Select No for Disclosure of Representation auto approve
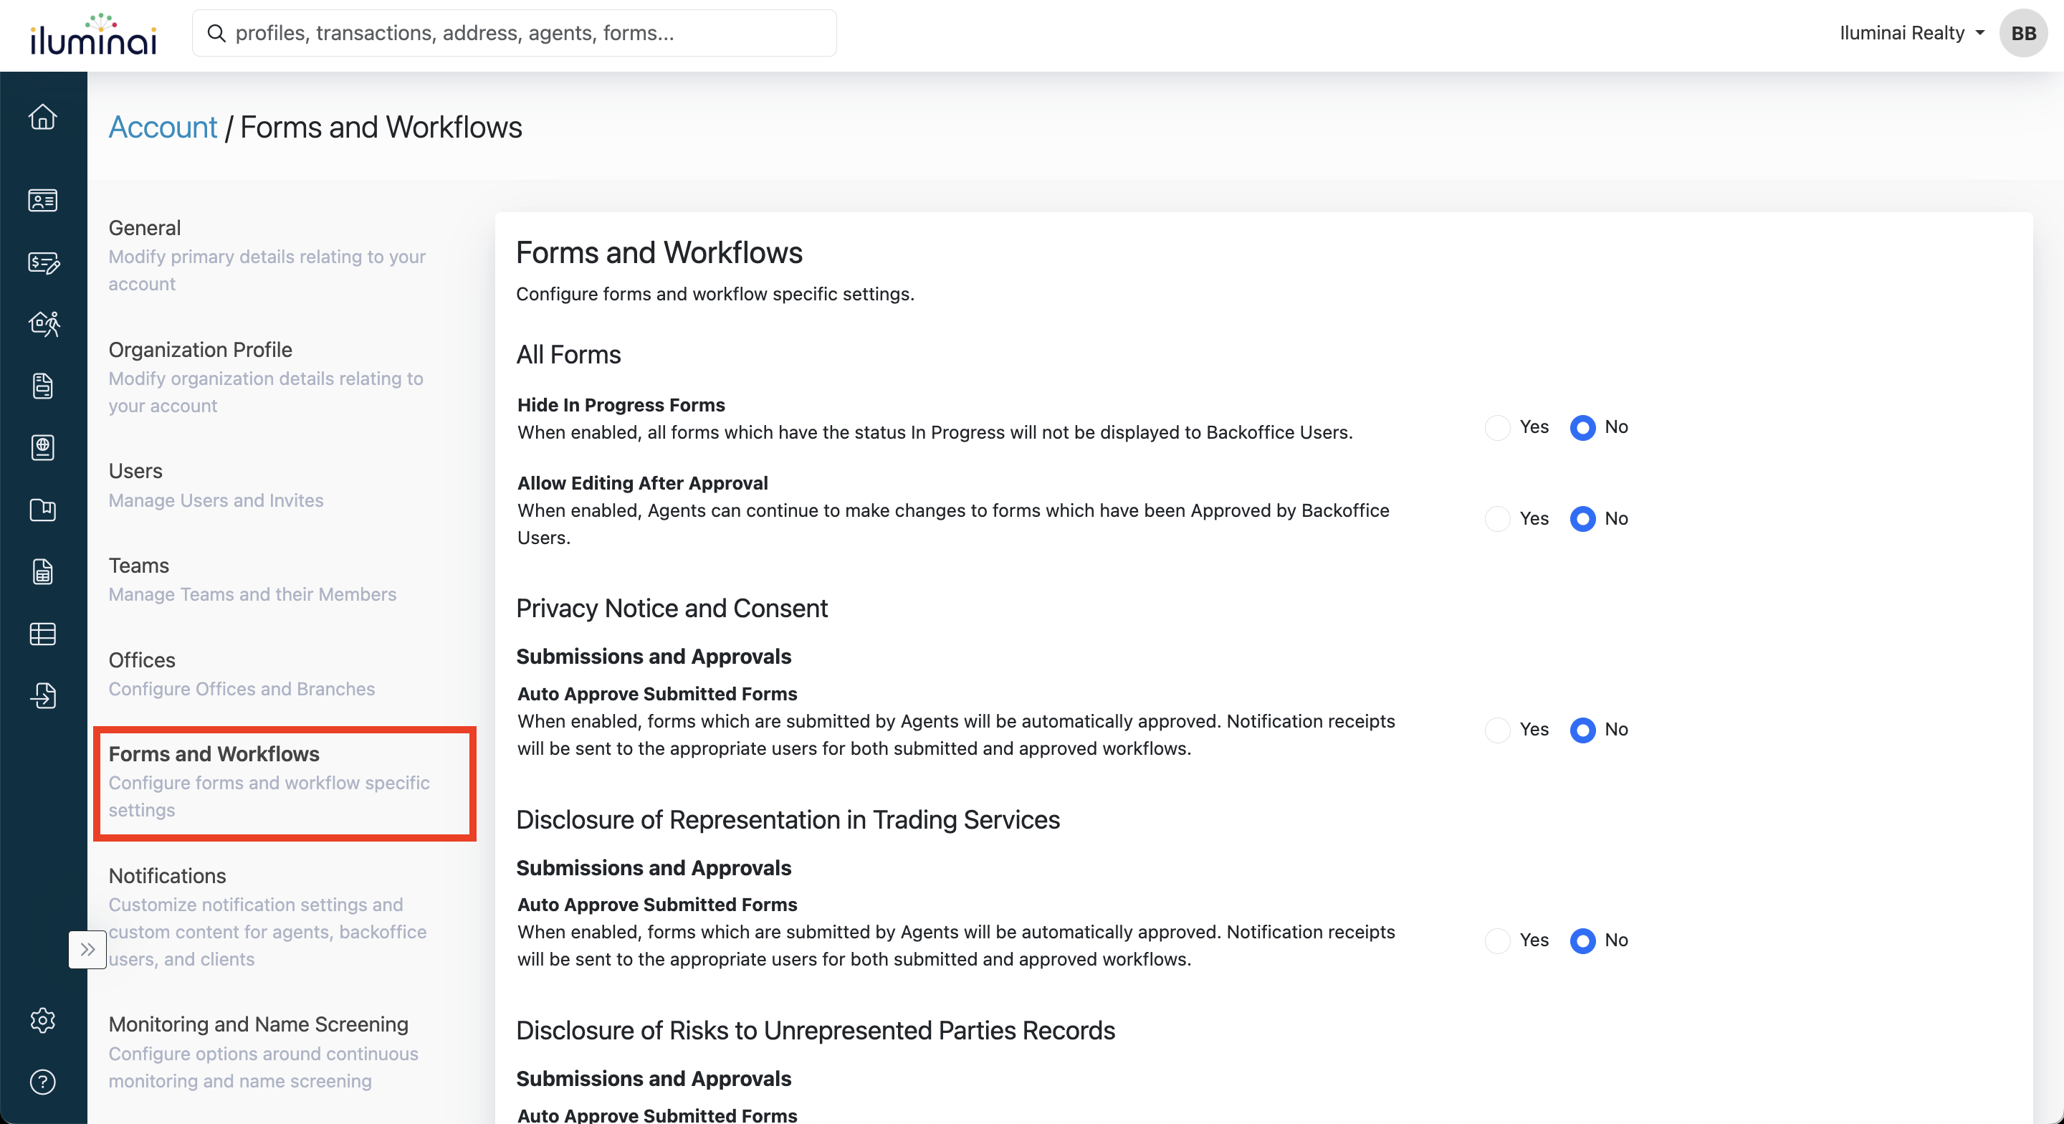 click(x=1582, y=940)
